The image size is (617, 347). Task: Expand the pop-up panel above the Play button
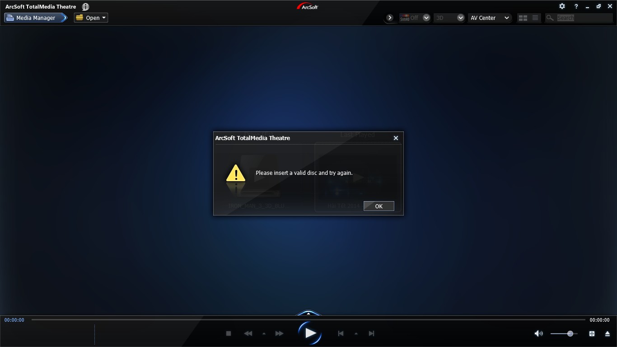tap(308, 313)
